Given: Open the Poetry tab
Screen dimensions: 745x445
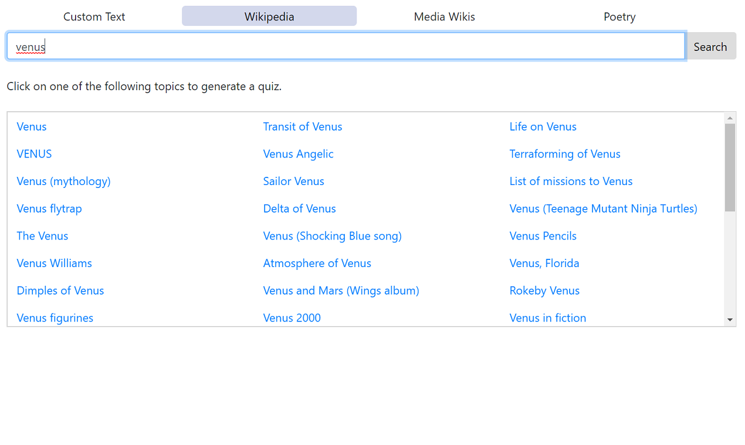Looking at the screenshot, I should tap(619, 16).
